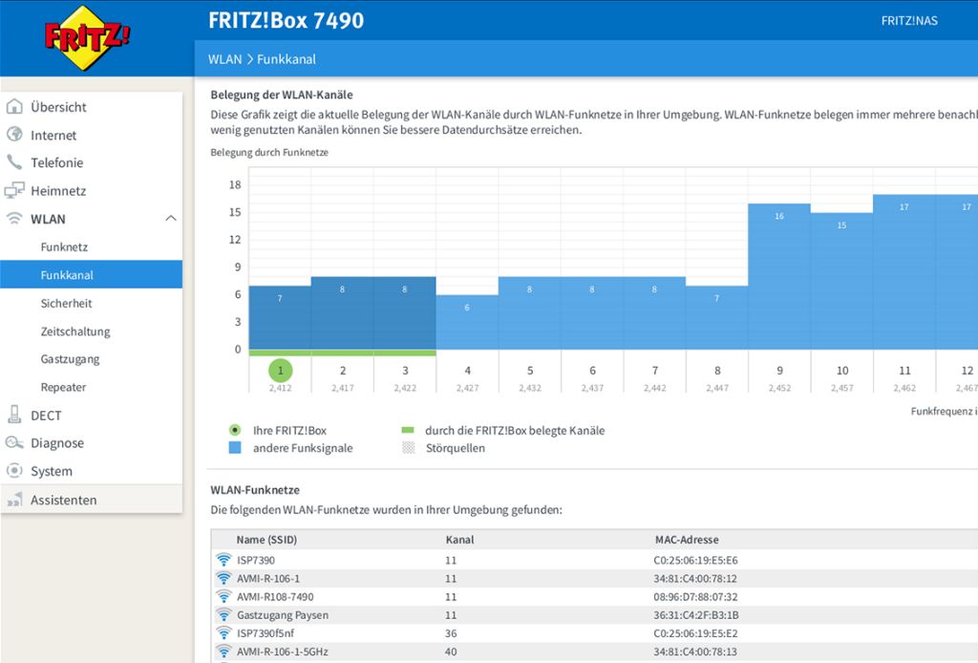The width and height of the screenshot is (978, 663).
Task: Click wifi signal icon beside ISP7390
Action: click(x=223, y=560)
